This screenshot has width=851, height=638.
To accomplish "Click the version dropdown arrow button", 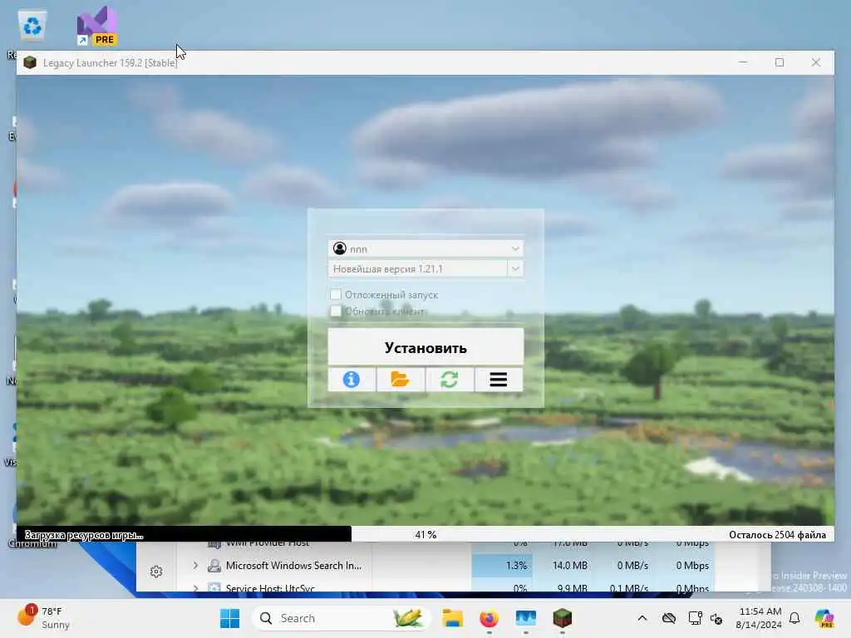I will pyautogui.click(x=515, y=268).
